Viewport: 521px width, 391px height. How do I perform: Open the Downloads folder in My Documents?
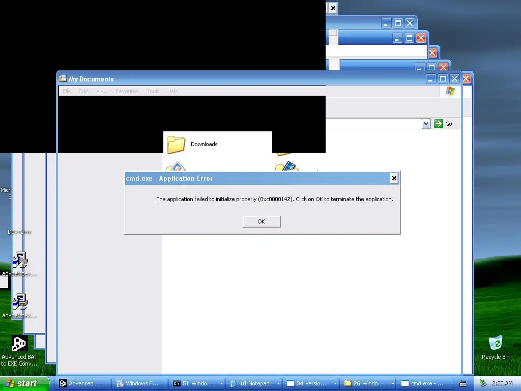(192, 144)
